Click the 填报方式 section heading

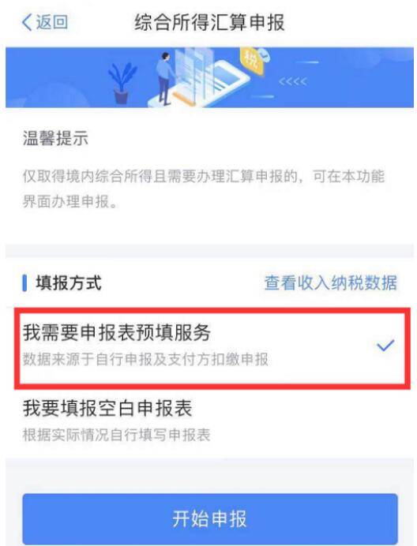coord(69,282)
